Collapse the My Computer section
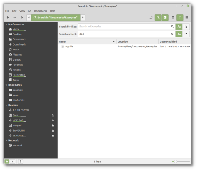Image resolution: width=197 pixels, height=170 pixels. [x=6, y=24]
